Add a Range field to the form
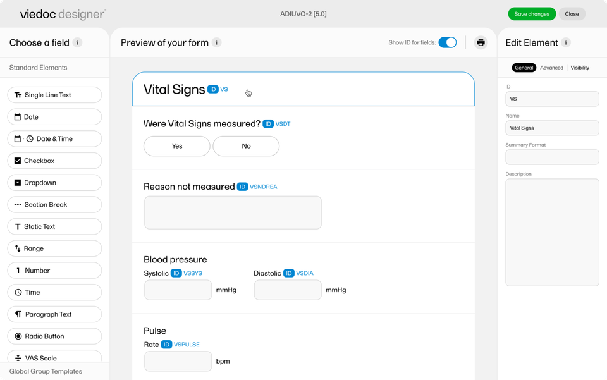The height and width of the screenshot is (380, 607). point(54,248)
